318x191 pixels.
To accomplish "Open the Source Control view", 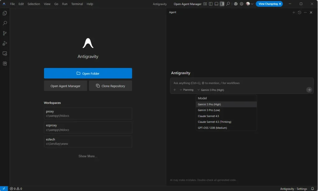I will (4, 33).
